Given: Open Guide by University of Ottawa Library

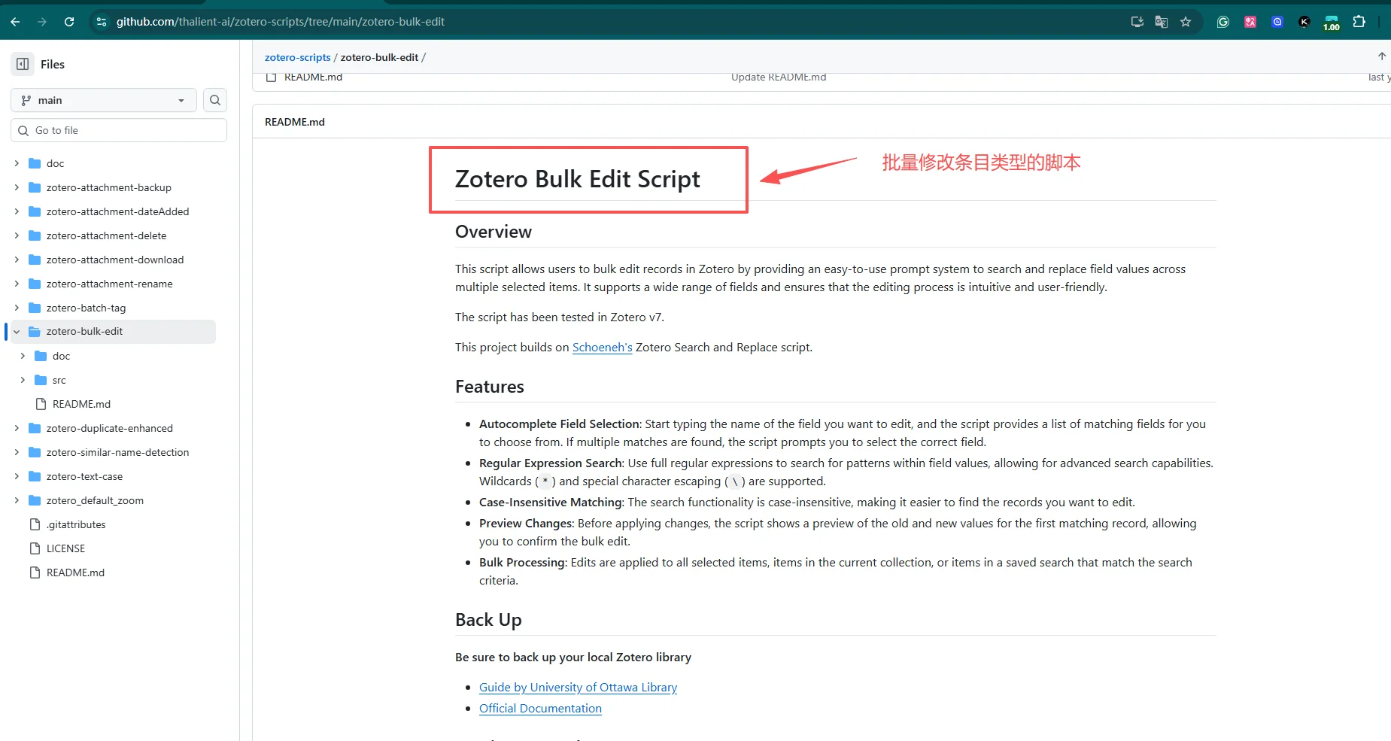Looking at the screenshot, I should click(x=577, y=687).
